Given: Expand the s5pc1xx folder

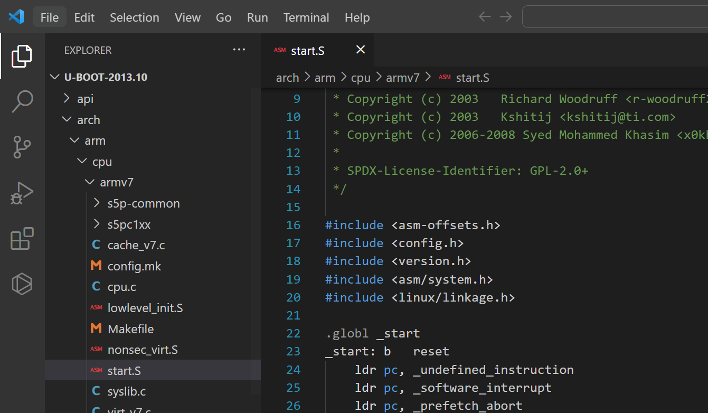Looking at the screenshot, I should pyautogui.click(x=97, y=224).
